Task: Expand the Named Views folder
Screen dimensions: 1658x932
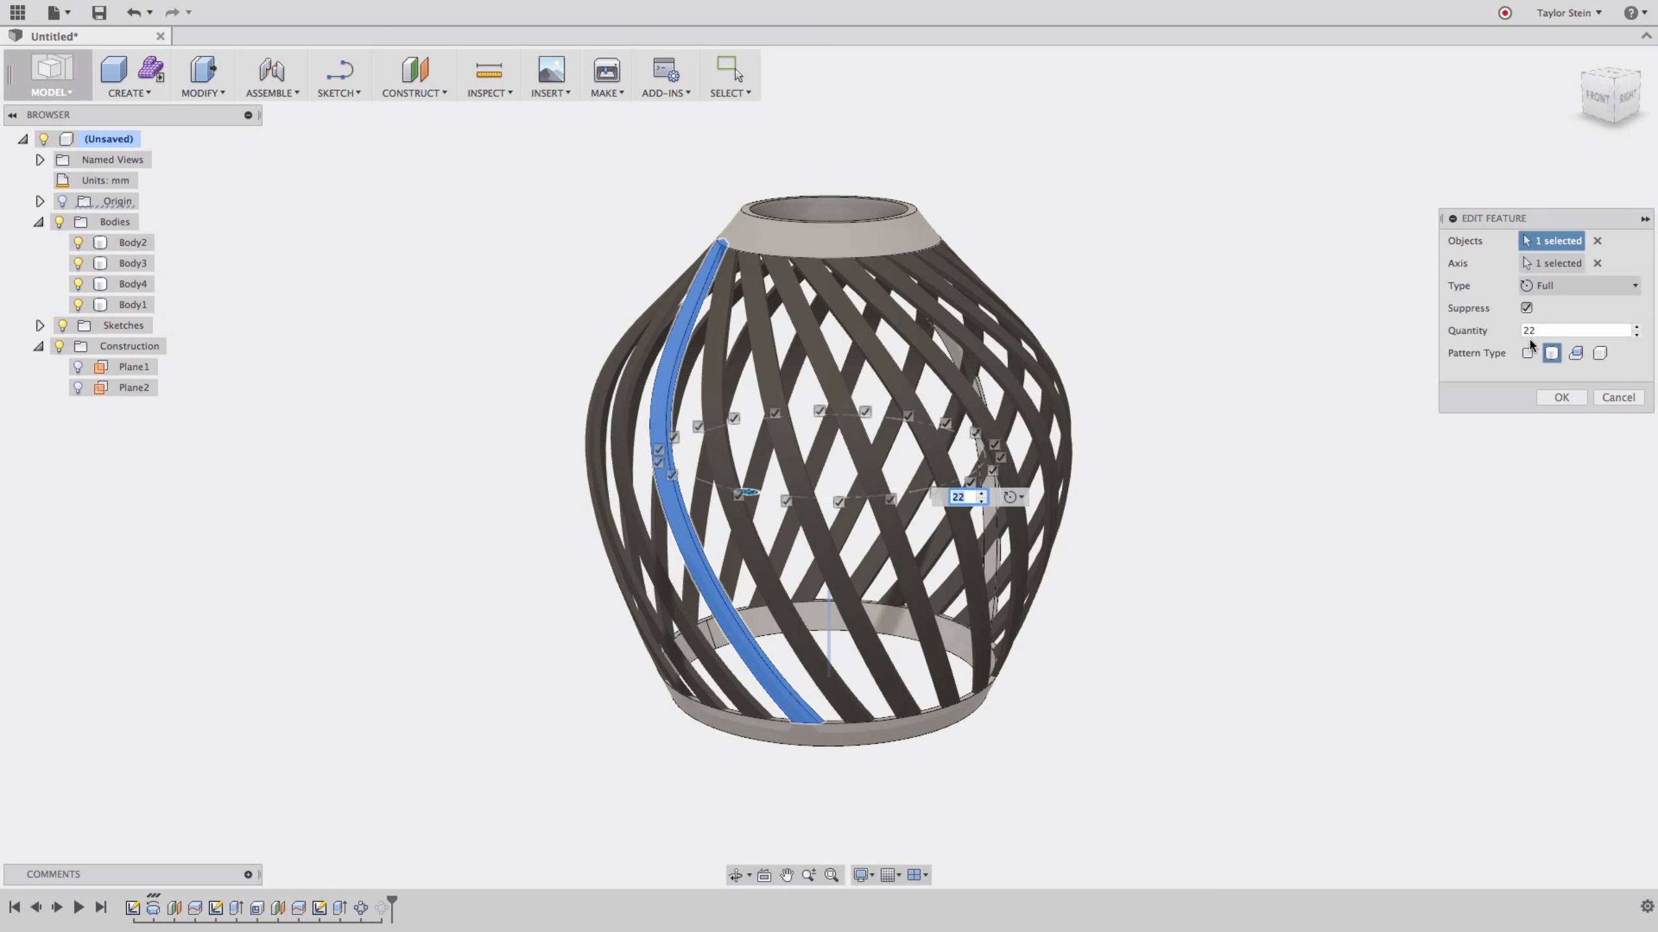Action: [x=40, y=159]
